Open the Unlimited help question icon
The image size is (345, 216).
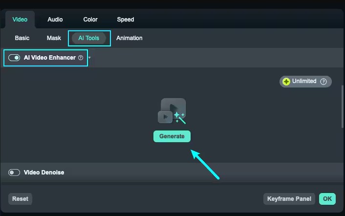point(323,82)
